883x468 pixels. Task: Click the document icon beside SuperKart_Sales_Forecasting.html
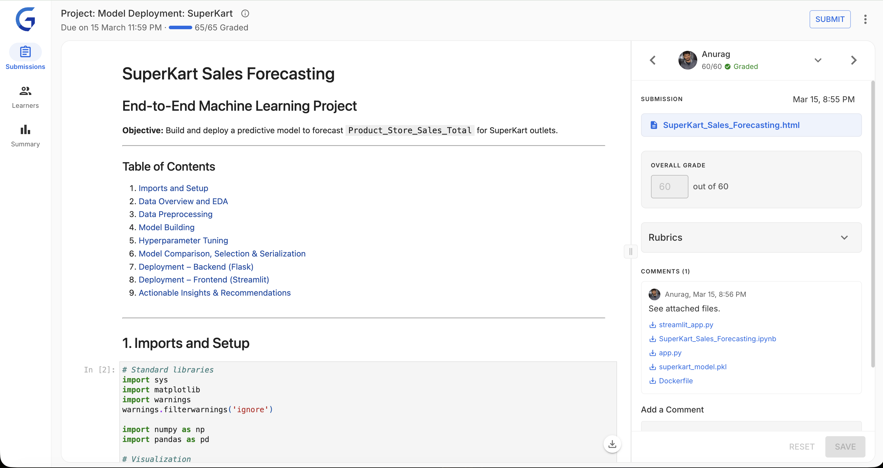click(654, 125)
